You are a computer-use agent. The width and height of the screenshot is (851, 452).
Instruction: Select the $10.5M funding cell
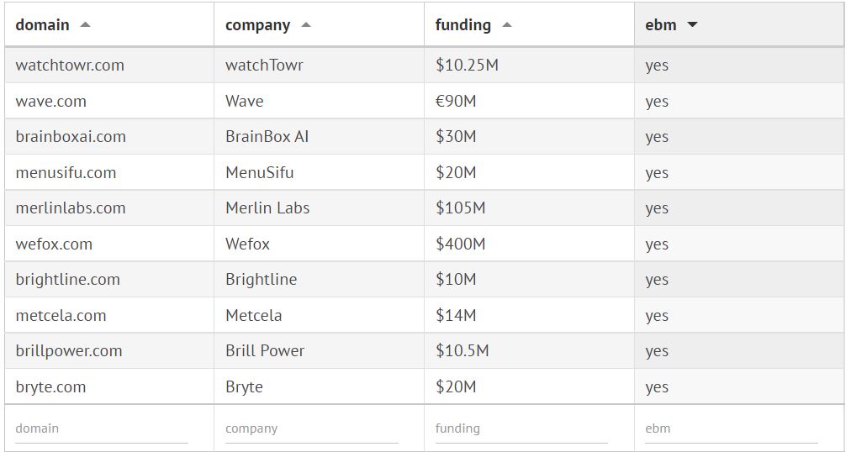(x=462, y=351)
